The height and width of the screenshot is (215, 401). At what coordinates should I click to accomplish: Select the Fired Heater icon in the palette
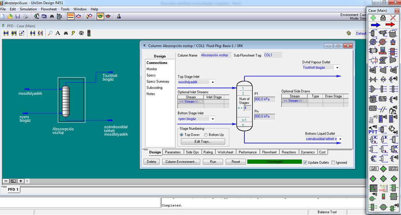[x=393, y=41]
